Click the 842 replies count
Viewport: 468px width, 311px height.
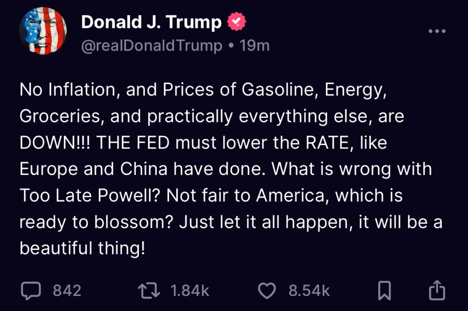(67, 290)
